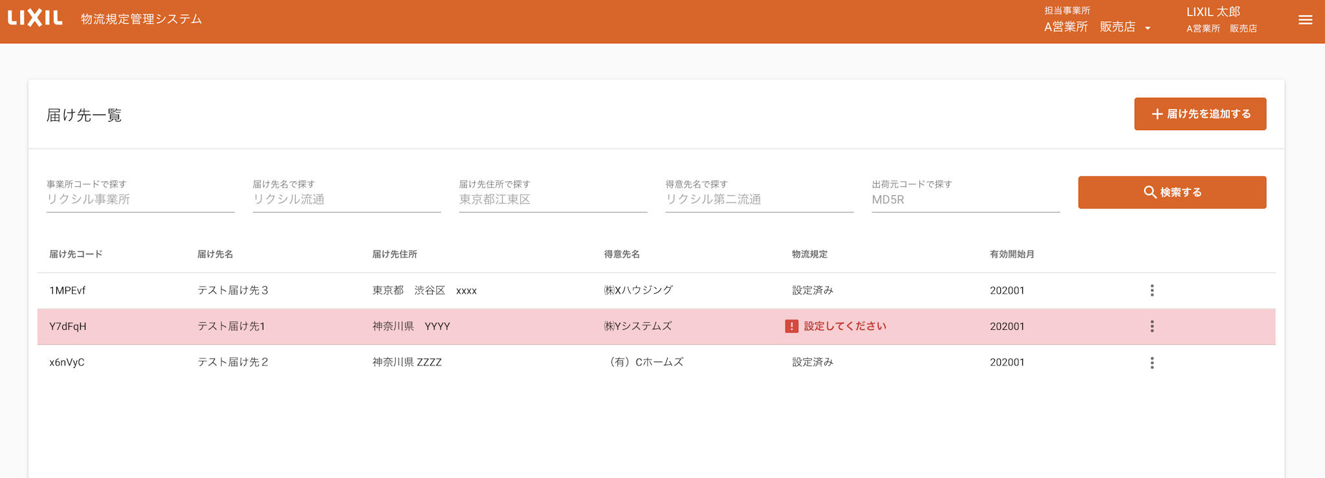The image size is (1325, 478).
Task: Open row options for 1MPEvf
Action: pos(1152,290)
